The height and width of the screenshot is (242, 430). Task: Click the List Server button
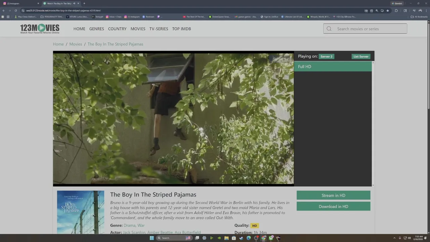pyautogui.click(x=361, y=56)
